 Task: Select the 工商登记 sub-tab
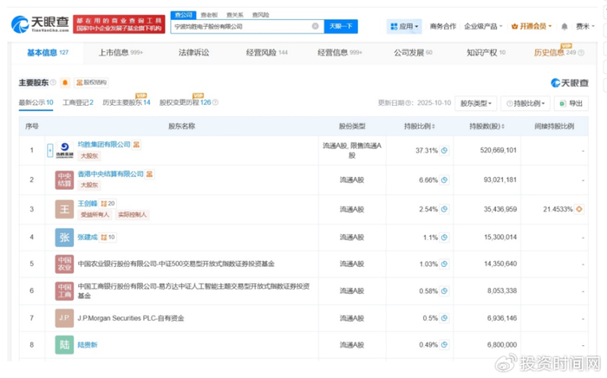(x=78, y=103)
